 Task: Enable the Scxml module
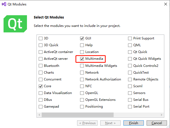[130, 86]
